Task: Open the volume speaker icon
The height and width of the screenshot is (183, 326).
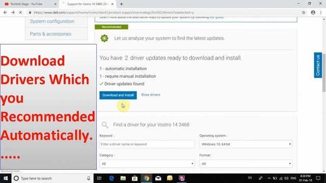Action: click(286, 178)
